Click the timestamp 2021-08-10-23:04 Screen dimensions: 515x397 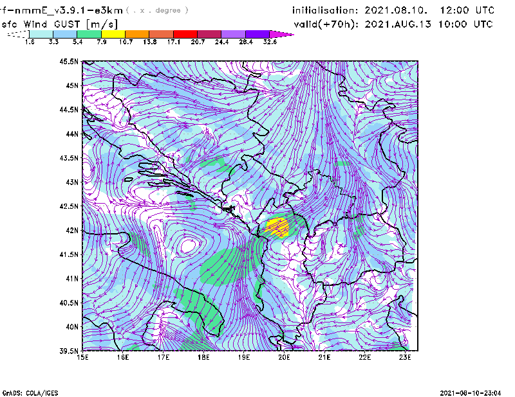pyautogui.click(x=471, y=393)
